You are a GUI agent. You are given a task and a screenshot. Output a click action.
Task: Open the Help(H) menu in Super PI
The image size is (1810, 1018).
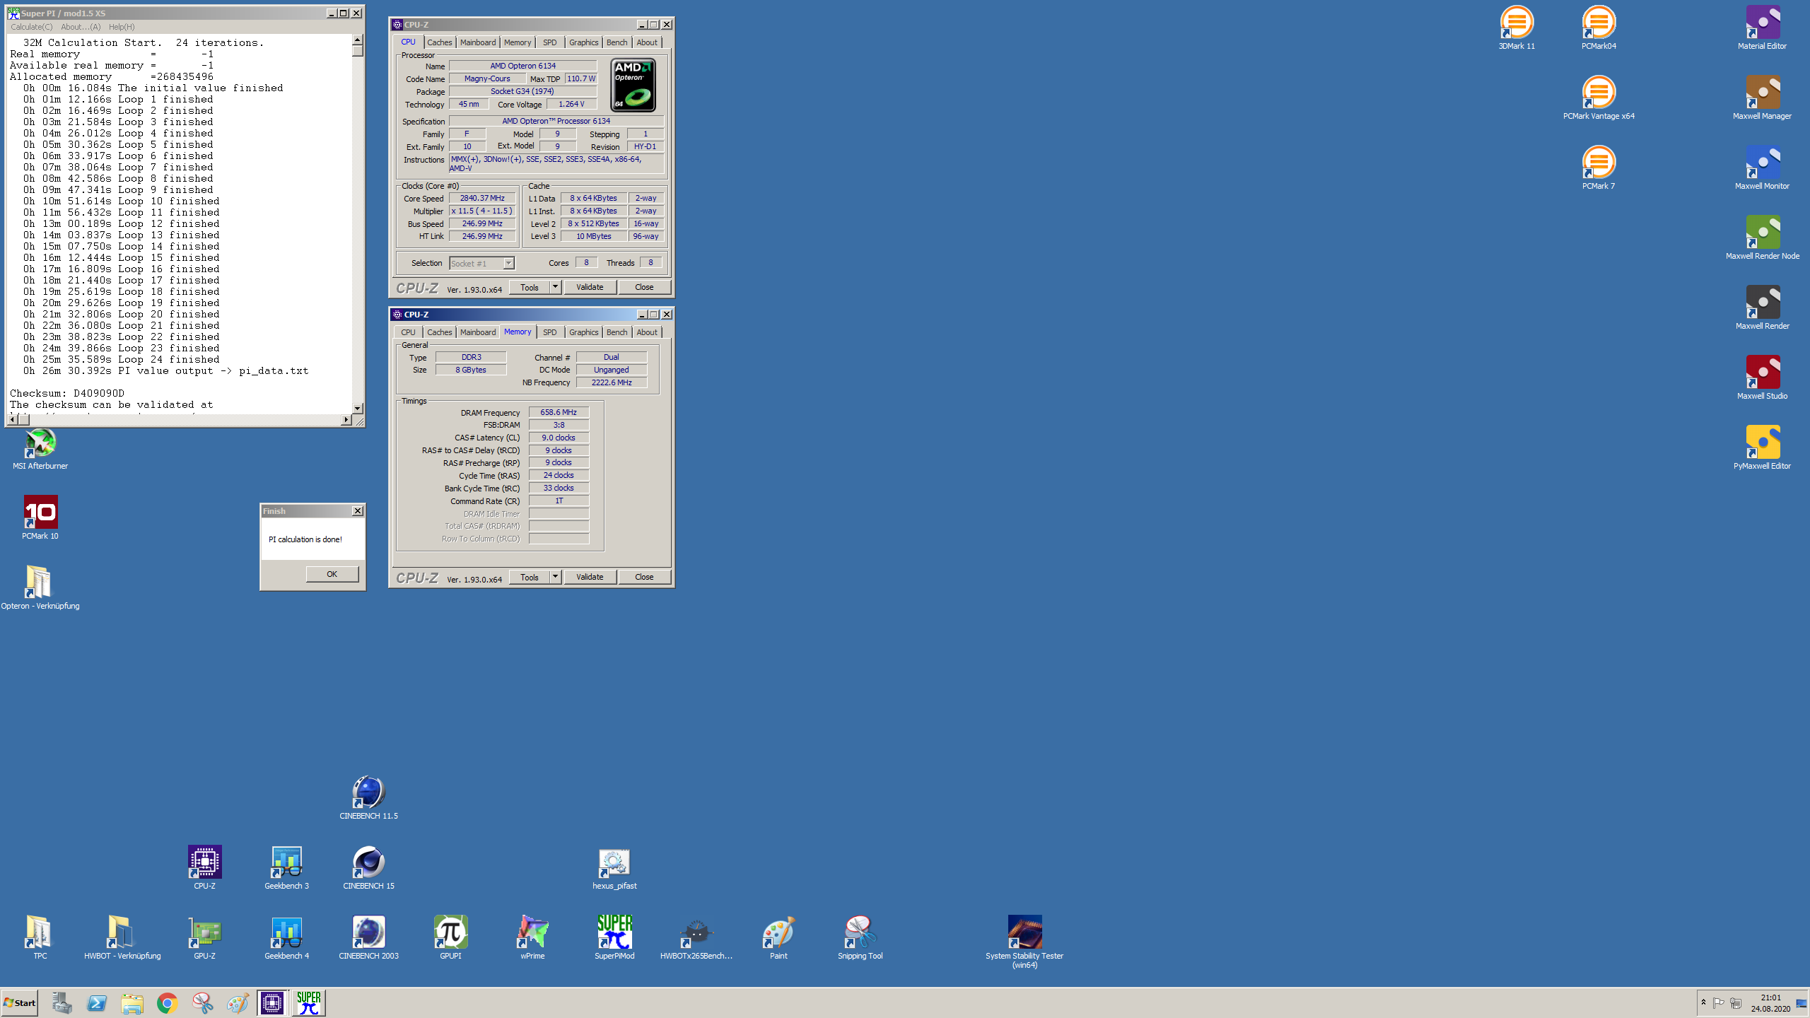pyautogui.click(x=122, y=27)
